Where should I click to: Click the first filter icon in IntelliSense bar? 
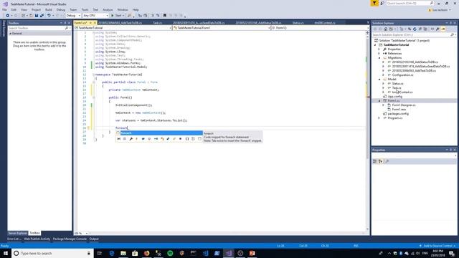(x=118, y=139)
